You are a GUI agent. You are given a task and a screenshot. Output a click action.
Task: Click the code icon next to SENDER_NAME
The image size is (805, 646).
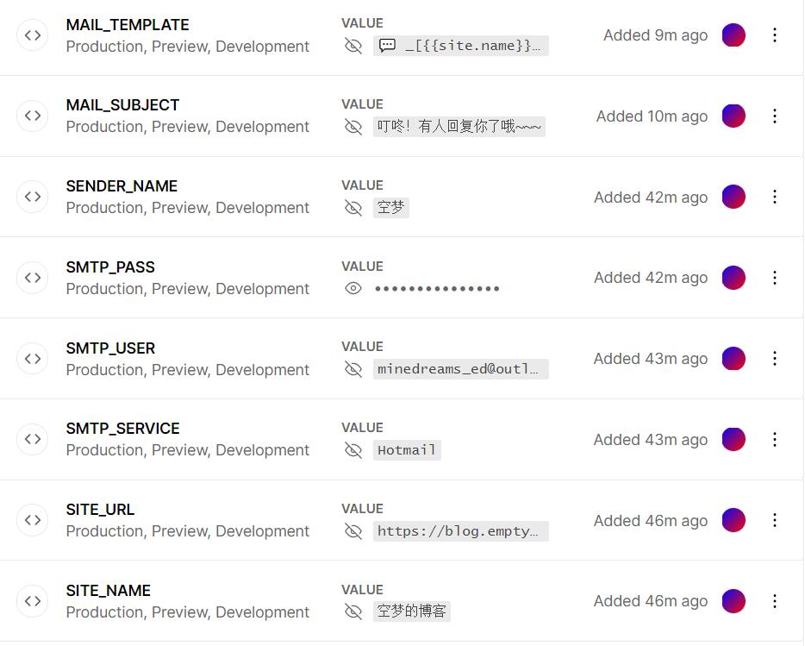coord(32,196)
